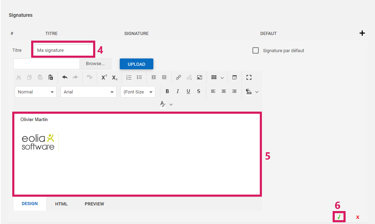Open the Font Size dropdown
The image size is (375, 224).
138,92
